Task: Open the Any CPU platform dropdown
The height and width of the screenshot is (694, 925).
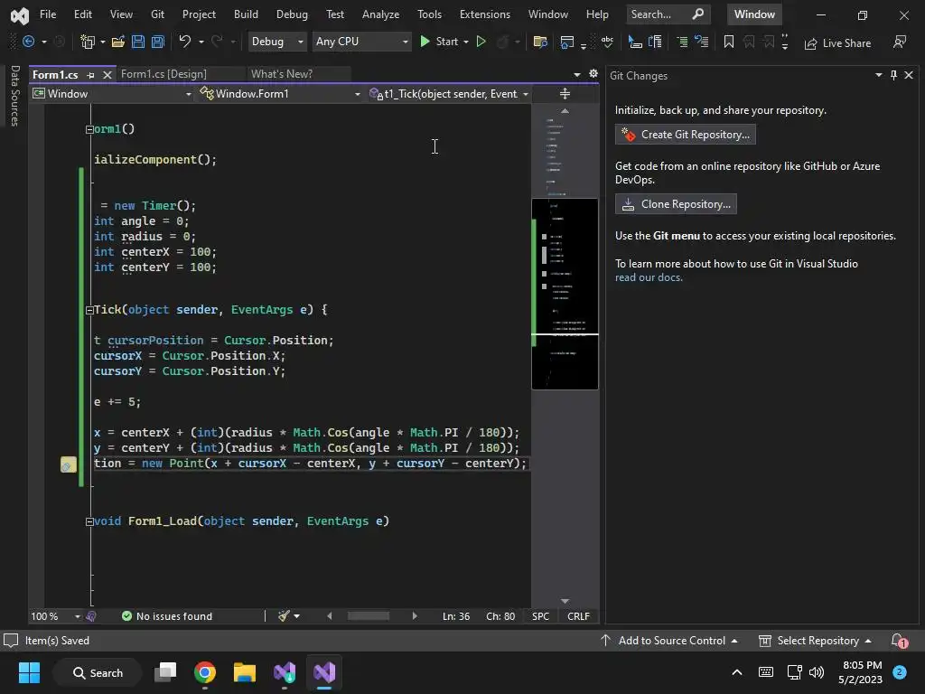Action: [x=361, y=42]
